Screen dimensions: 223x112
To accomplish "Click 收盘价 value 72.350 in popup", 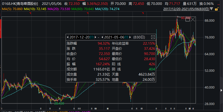I will pyautogui.click(x=104, y=54).
